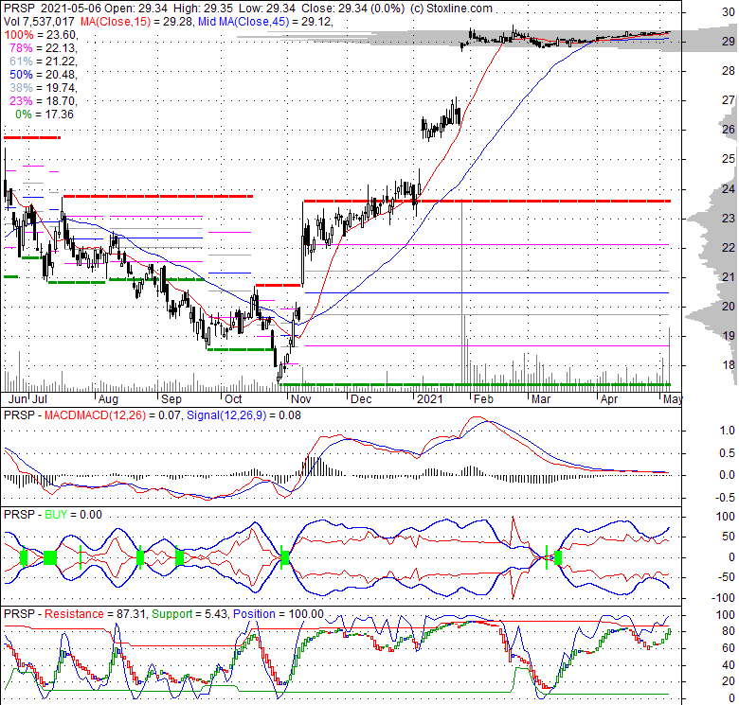Image resolution: width=739 pixels, height=705 pixels.
Task: Click the 1.0 MACD axis label
Action: pos(728,431)
